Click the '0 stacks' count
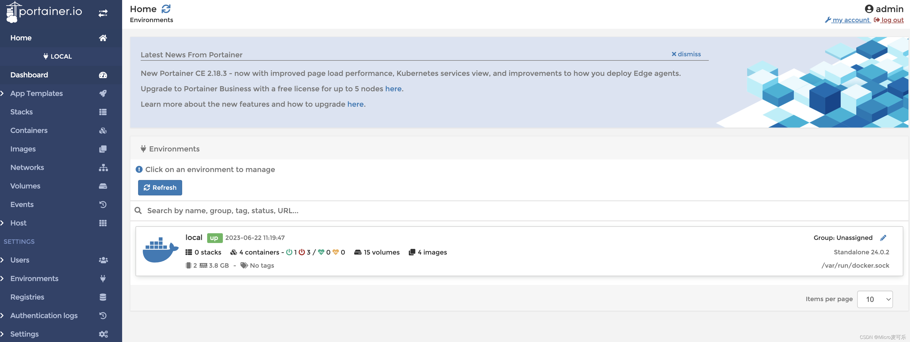Screen dimensions: 910x342 (x=204, y=252)
